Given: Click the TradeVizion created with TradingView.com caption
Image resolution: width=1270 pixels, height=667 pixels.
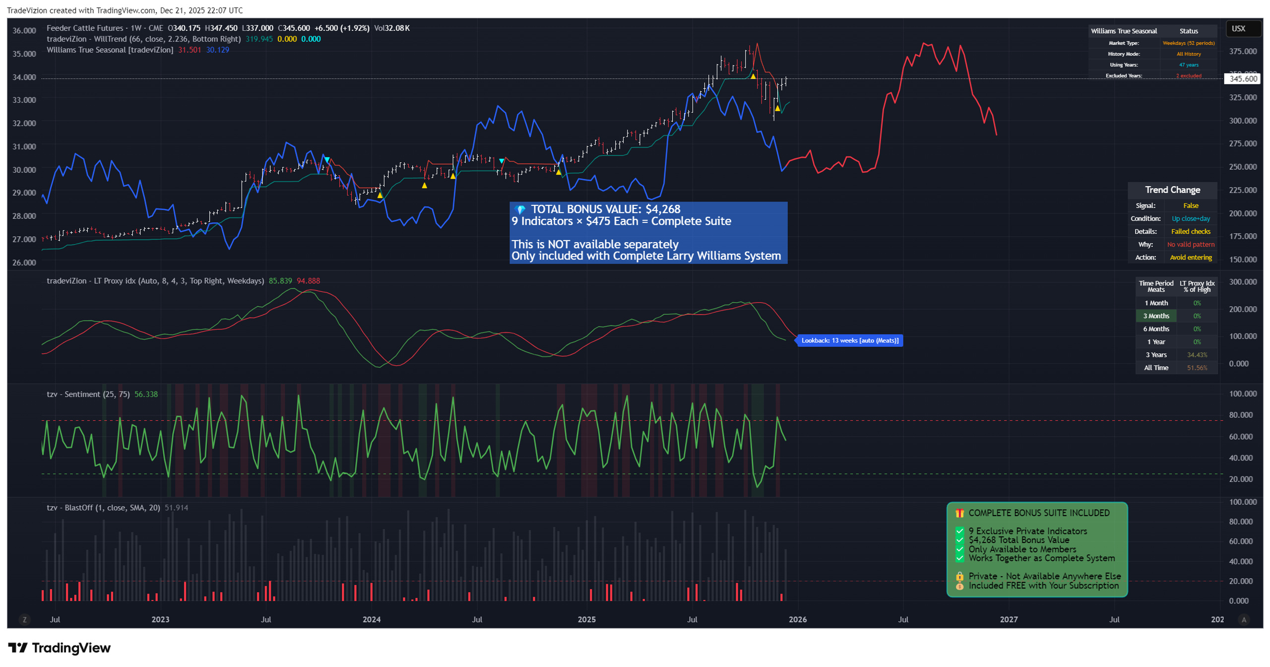Looking at the screenshot, I should pyautogui.click(x=125, y=10).
